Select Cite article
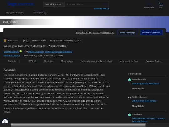This screenshot has height=127, width=169. [49, 61]
